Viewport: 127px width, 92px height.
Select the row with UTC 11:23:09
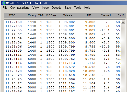(x=63, y=51)
